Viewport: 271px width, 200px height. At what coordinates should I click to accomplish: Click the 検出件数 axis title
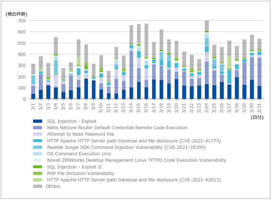[x=17, y=14]
